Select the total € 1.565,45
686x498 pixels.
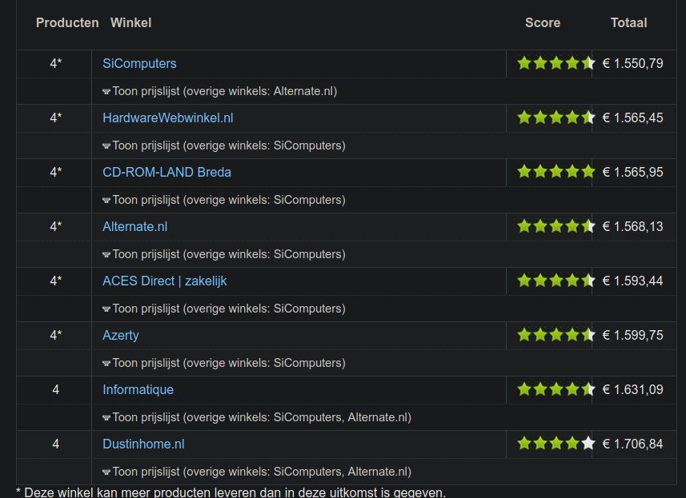[x=632, y=118]
